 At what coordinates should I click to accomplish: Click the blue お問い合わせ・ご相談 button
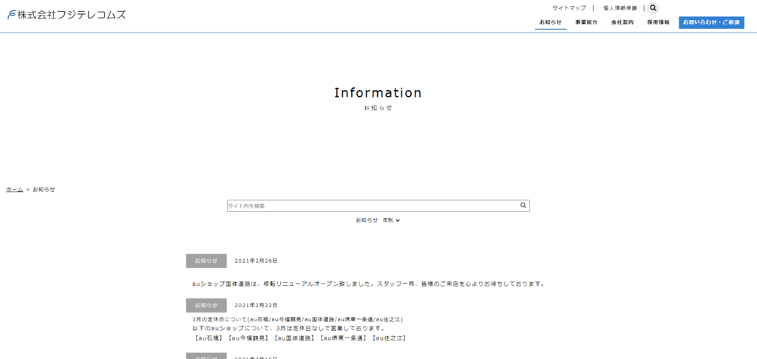click(x=711, y=22)
